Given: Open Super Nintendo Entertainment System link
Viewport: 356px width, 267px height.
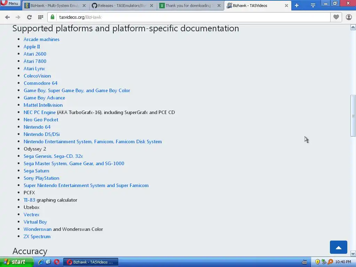Looking at the screenshot, I should tap(86, 185).
